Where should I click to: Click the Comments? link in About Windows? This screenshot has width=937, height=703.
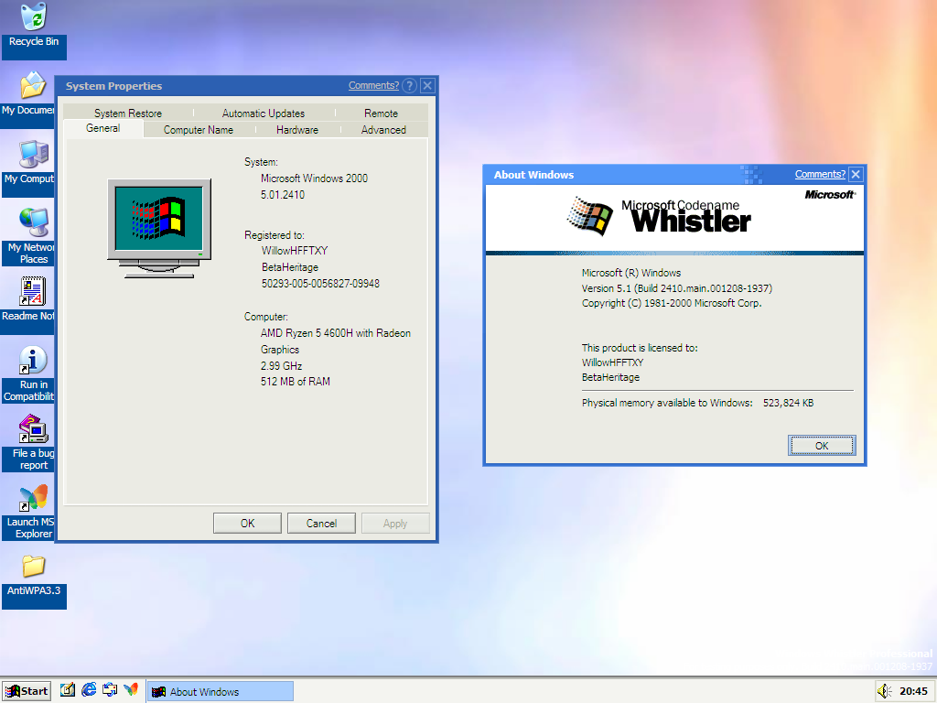[820, 175]
